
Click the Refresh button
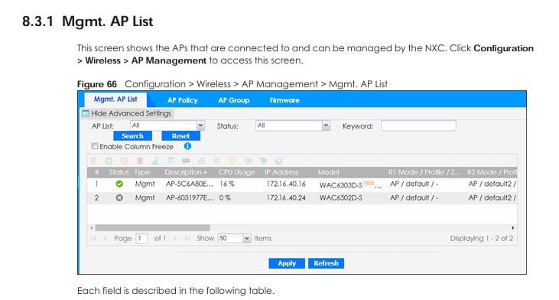point(326,263)
